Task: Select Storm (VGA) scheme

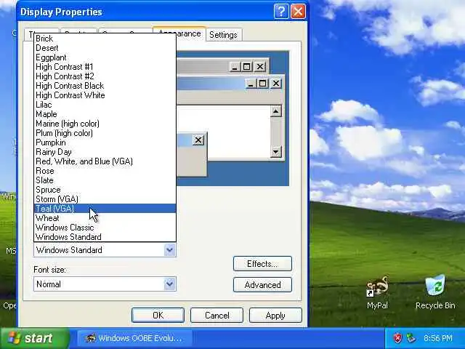Action: click(x=105, y=199)
